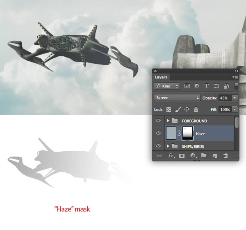
Task: Create a new layer icon
Action: click(x=214, y=156)
